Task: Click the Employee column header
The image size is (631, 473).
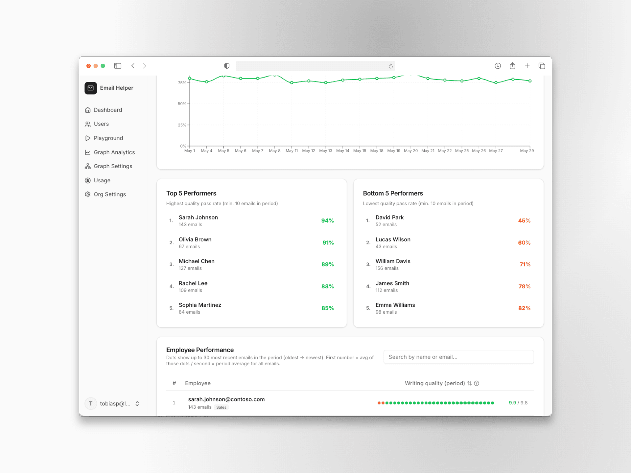Action: [x=198, y=383]
